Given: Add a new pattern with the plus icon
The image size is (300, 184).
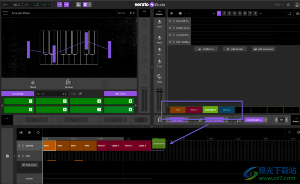Looking at the screenshot, I should click(x=260, y=13).
